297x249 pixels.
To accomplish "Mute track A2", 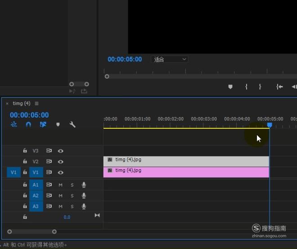I will (60, 196).
